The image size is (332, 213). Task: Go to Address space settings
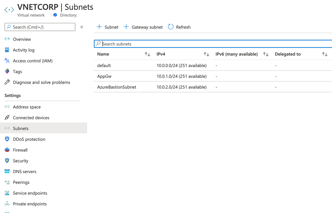[27, 107]
